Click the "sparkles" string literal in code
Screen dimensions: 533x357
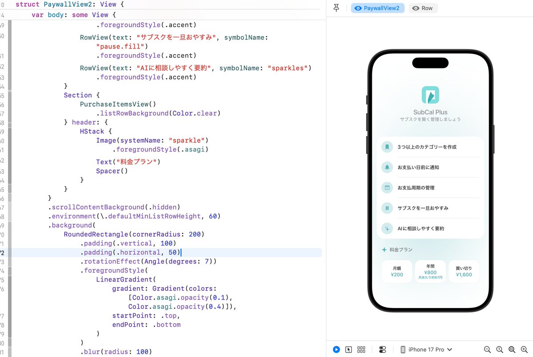click(x=288, y=68)
